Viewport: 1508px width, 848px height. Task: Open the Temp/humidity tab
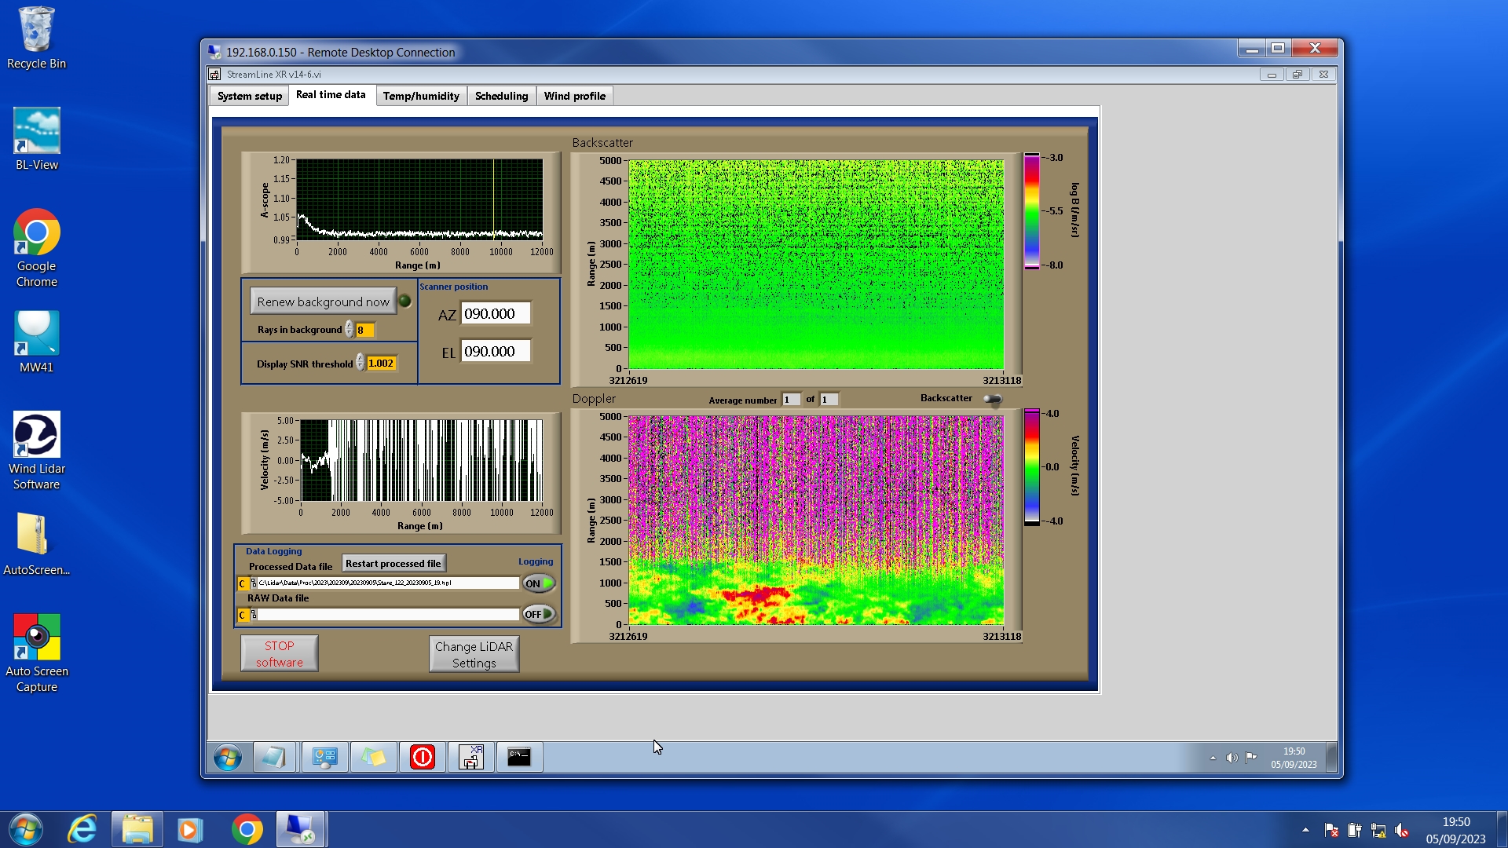pyautogui.click(x=421, y=96)
